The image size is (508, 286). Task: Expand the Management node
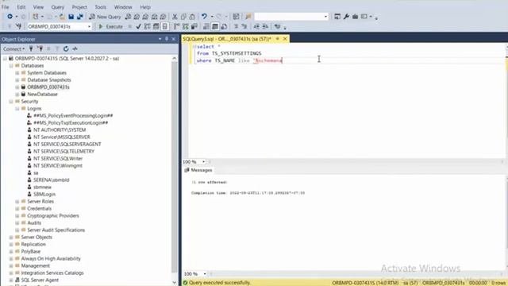point(11,266)
